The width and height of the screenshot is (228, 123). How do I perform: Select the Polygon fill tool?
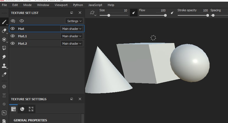(4, 48)
